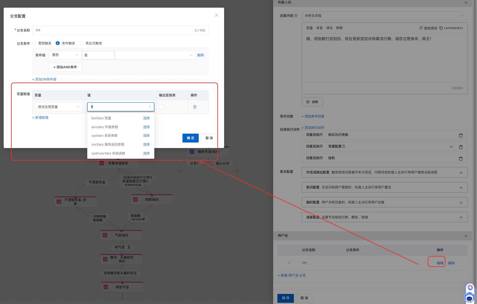Image resolution: width=477 pixels, height=304 pixels.
Task: Choose 选择 for envVars 环境参数
Action: pyautogui.click(x=146, y=127)
